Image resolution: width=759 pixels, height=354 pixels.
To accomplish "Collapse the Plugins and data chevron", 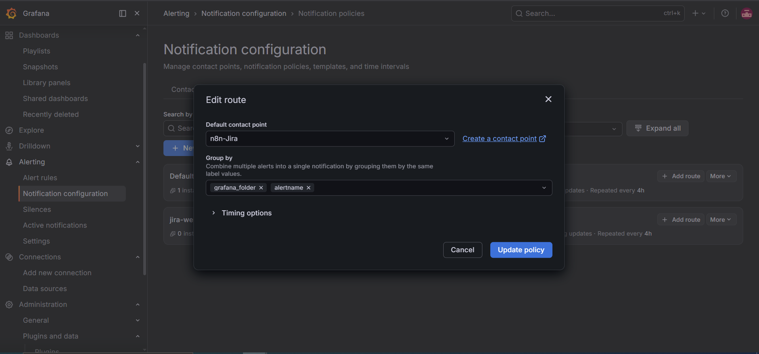I will point(138,336).
